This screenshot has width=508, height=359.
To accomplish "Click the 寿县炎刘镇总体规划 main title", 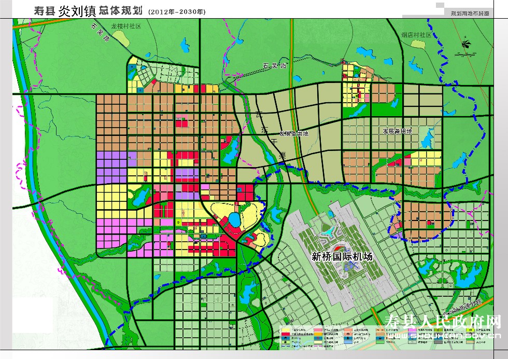I will [x=89, y=10].
